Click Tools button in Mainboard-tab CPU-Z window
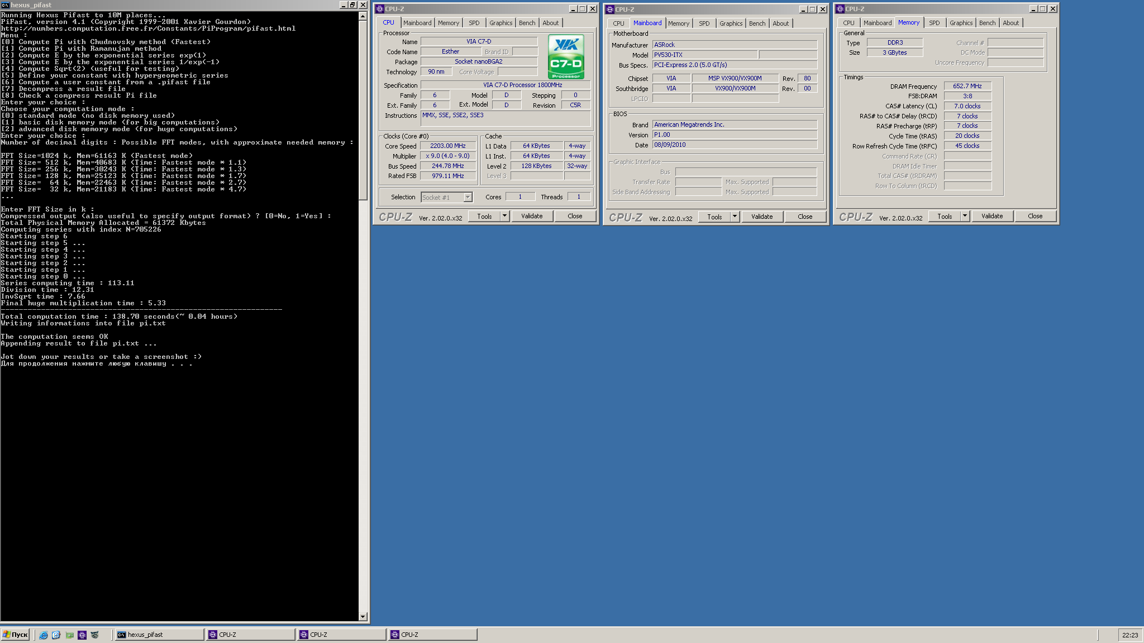This screenshot has width=1144, height=643. (x=714, y=217)
